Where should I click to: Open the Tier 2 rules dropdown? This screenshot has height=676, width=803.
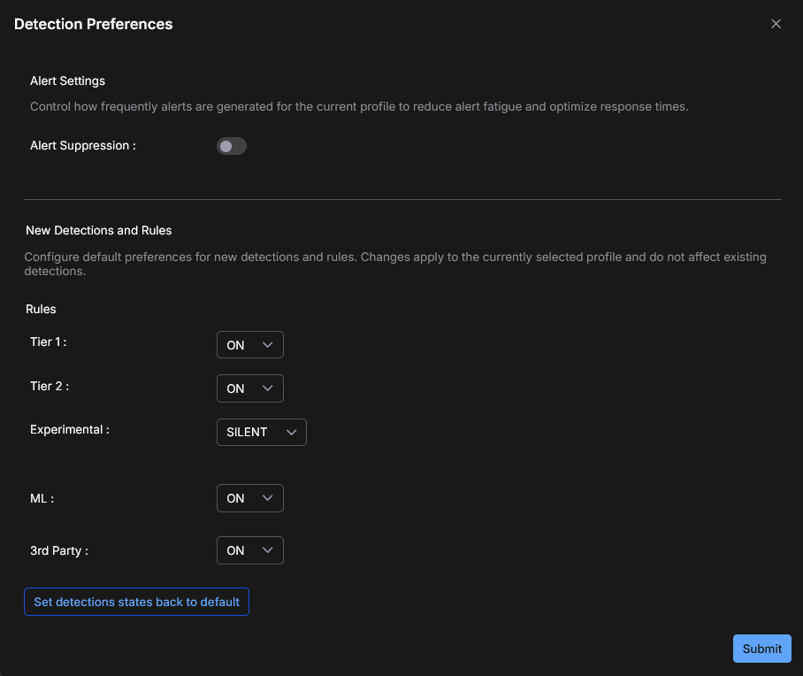point(249,388)
